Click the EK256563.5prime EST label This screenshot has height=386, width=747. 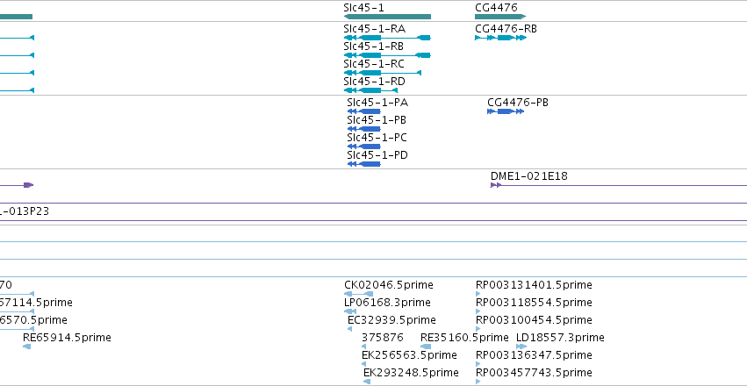409,355
